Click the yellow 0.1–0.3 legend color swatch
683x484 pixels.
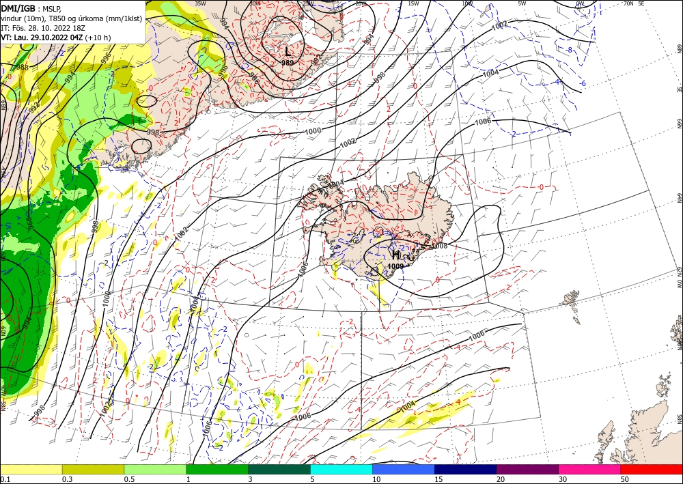point(31,469)
